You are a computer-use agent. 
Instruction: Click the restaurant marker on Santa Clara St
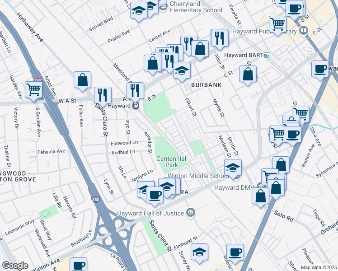pos(103,96)
